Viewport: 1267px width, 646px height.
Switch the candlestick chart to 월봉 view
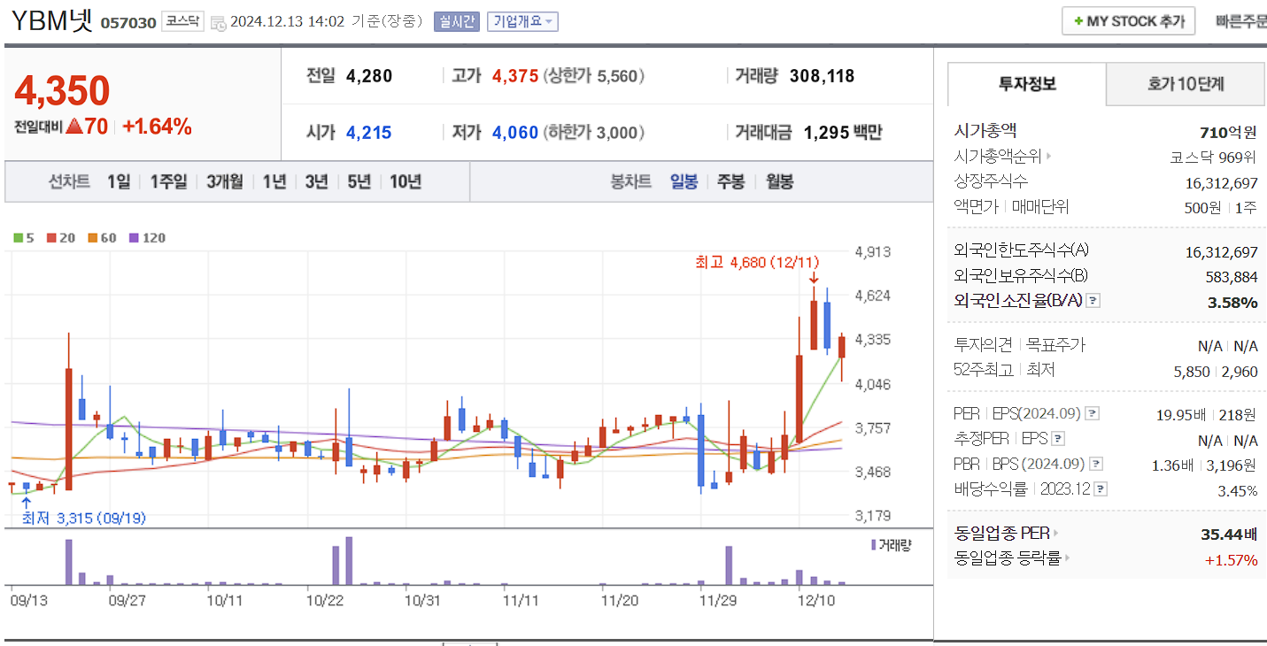[778, 181]
